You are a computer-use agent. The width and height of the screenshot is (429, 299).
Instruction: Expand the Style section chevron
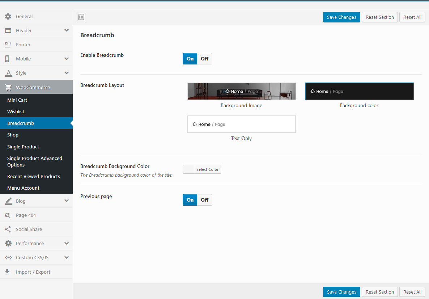[x=67, y=73]
